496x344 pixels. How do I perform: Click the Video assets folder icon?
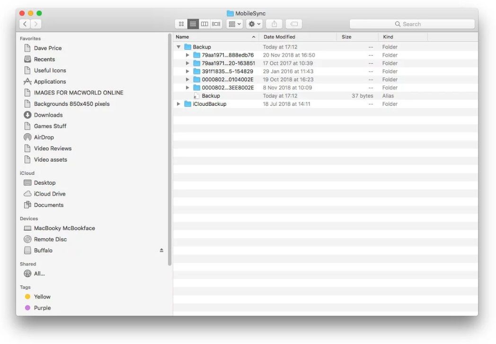tap(27, 160)
